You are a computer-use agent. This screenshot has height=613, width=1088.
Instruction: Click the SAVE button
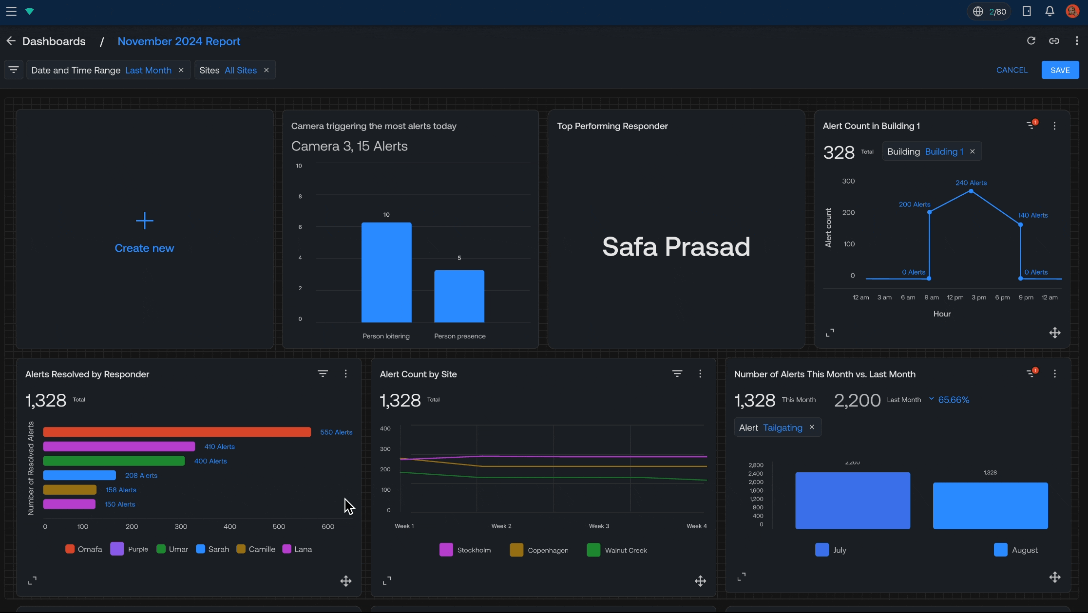tap(1060, 70)
